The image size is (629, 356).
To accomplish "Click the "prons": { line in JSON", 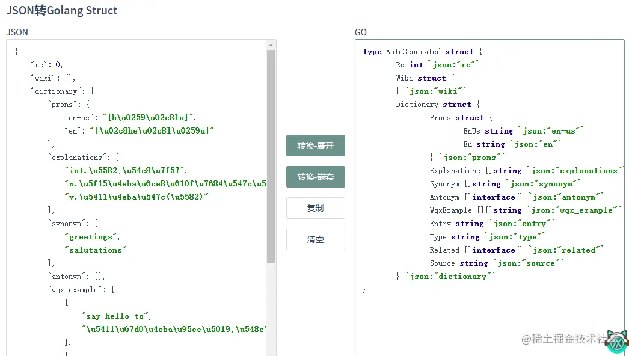I will 69,105.
